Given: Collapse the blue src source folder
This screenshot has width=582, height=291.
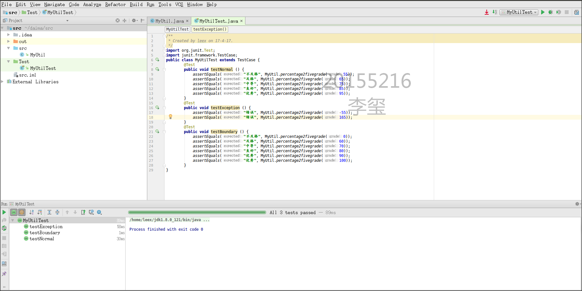Looking at the screenshot, I should (x=9, y=48).
